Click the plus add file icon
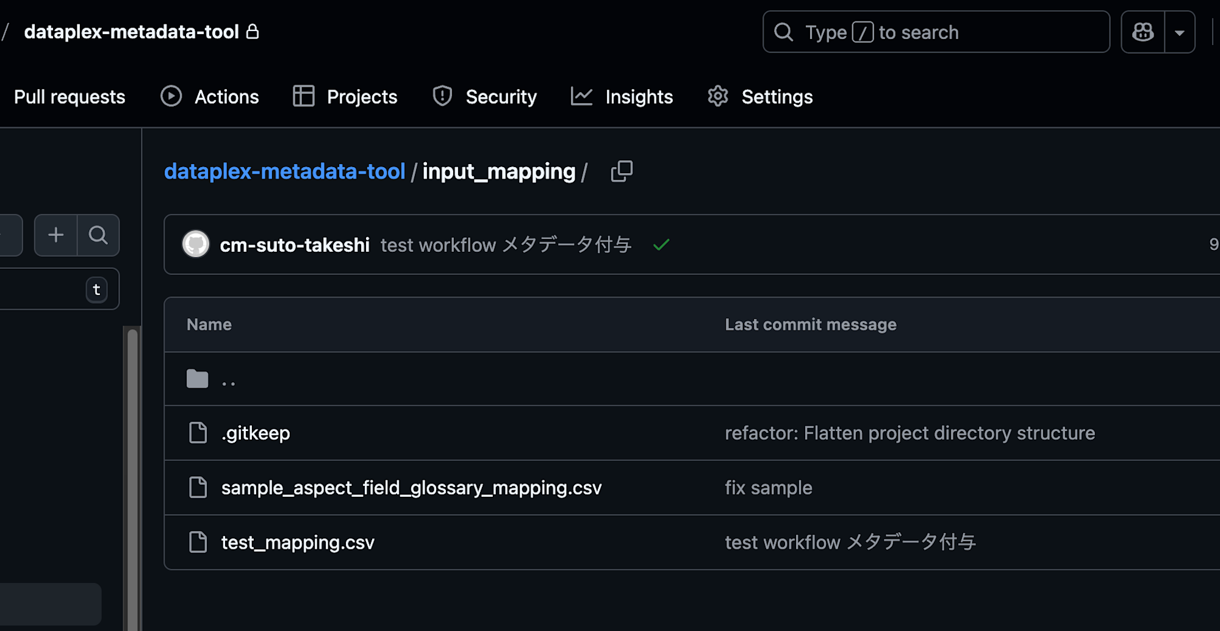The width and height of the screenshot is (1220, 631). [56, 235]
